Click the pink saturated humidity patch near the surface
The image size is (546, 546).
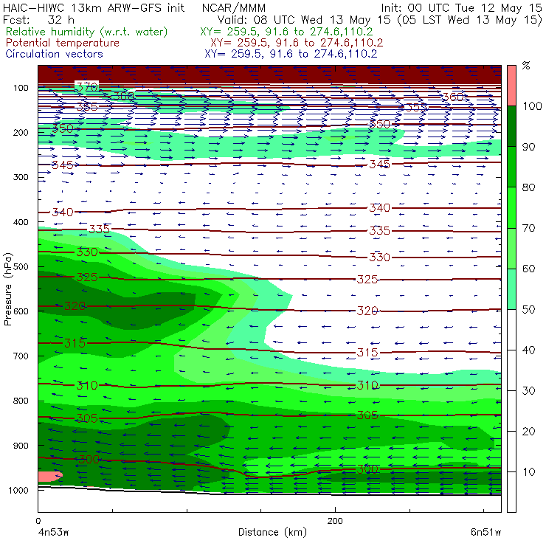pyautogui.click(x=49, y=477)
